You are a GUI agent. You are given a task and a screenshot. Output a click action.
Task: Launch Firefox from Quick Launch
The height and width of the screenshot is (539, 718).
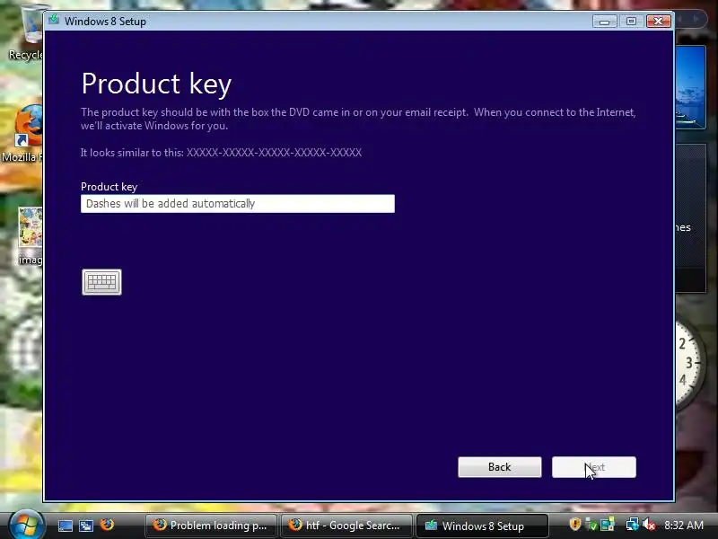[x=107, y=525]
